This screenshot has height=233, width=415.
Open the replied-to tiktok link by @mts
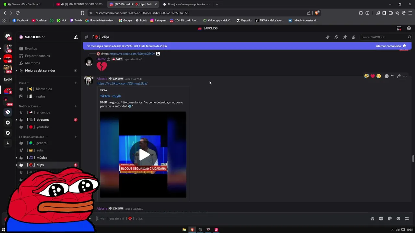tap(132, 54)
